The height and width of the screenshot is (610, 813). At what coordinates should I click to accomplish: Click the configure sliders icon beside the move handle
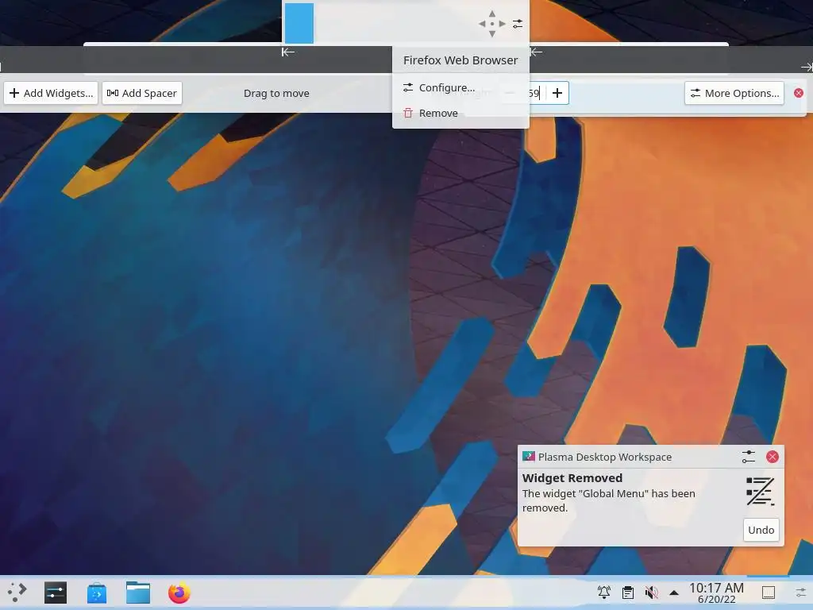(x=518, y=24)
